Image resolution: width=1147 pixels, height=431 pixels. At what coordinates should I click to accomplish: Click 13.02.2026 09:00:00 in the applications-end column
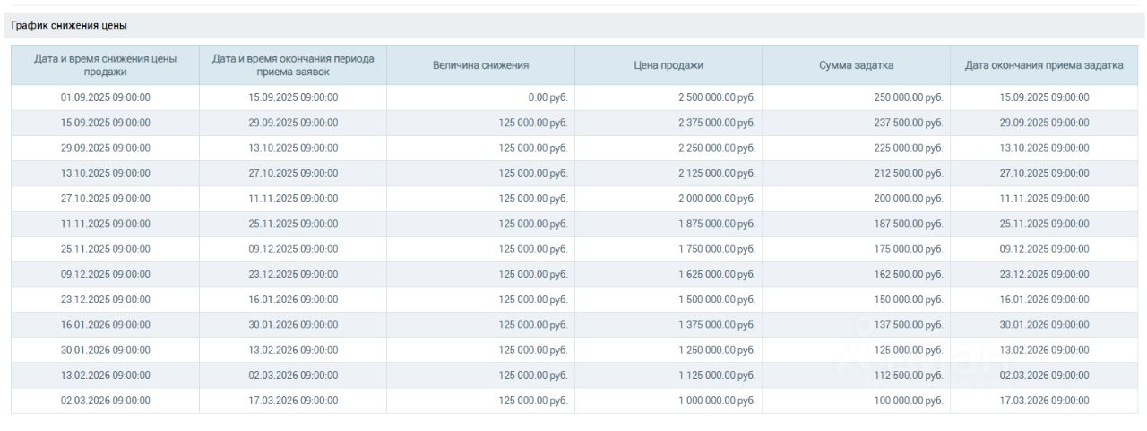point(293,350)
